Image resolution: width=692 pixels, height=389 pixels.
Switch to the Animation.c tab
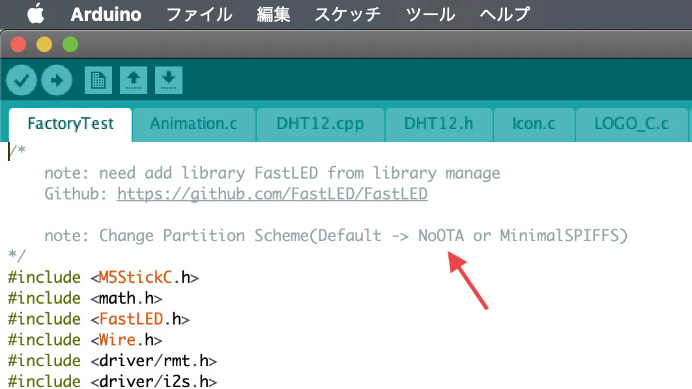click(x=194, y=124)
